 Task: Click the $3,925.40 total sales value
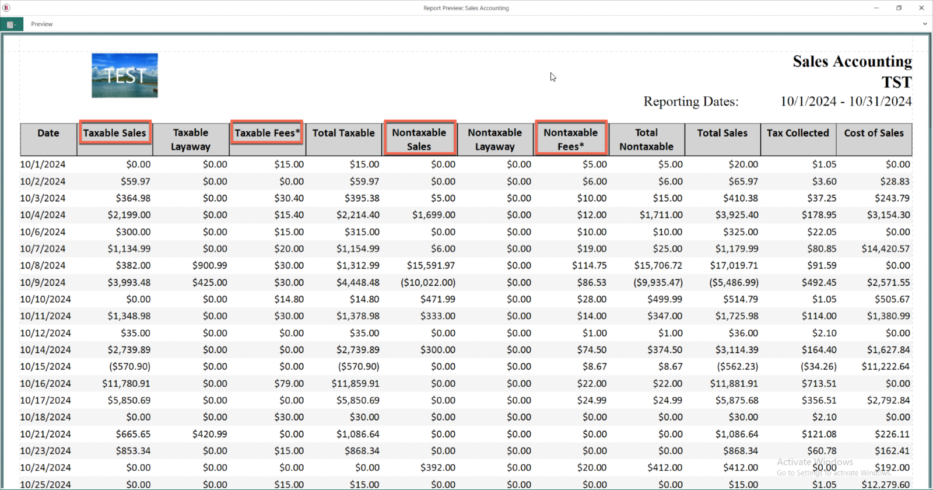(737, 215)
